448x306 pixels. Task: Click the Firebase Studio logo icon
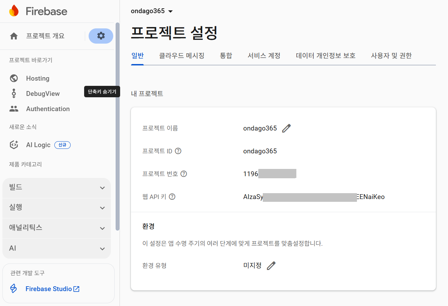click(x=14, y=289)
